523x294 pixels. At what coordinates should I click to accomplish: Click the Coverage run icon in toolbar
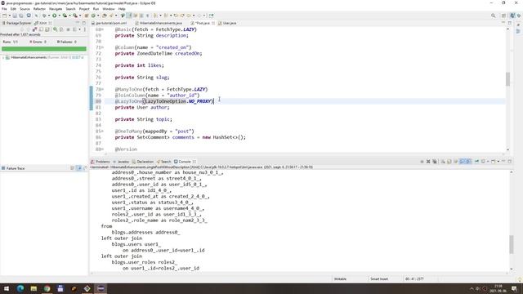point(65,16)
